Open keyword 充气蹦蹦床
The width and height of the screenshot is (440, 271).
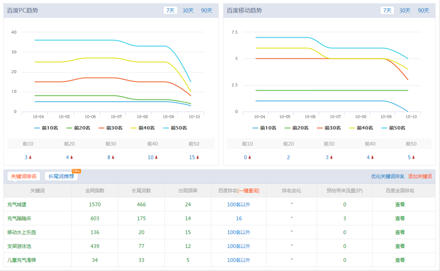click(19, 218)
